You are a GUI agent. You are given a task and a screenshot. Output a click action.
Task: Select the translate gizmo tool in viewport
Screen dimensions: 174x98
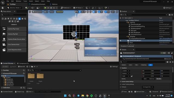[80, 12]
